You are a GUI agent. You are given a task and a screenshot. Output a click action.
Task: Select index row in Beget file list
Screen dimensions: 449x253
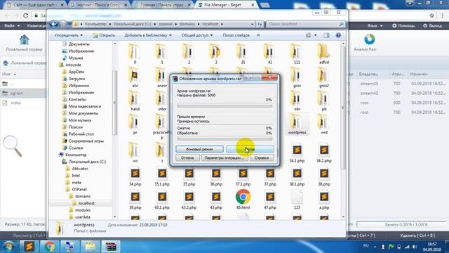coord(23,103)
